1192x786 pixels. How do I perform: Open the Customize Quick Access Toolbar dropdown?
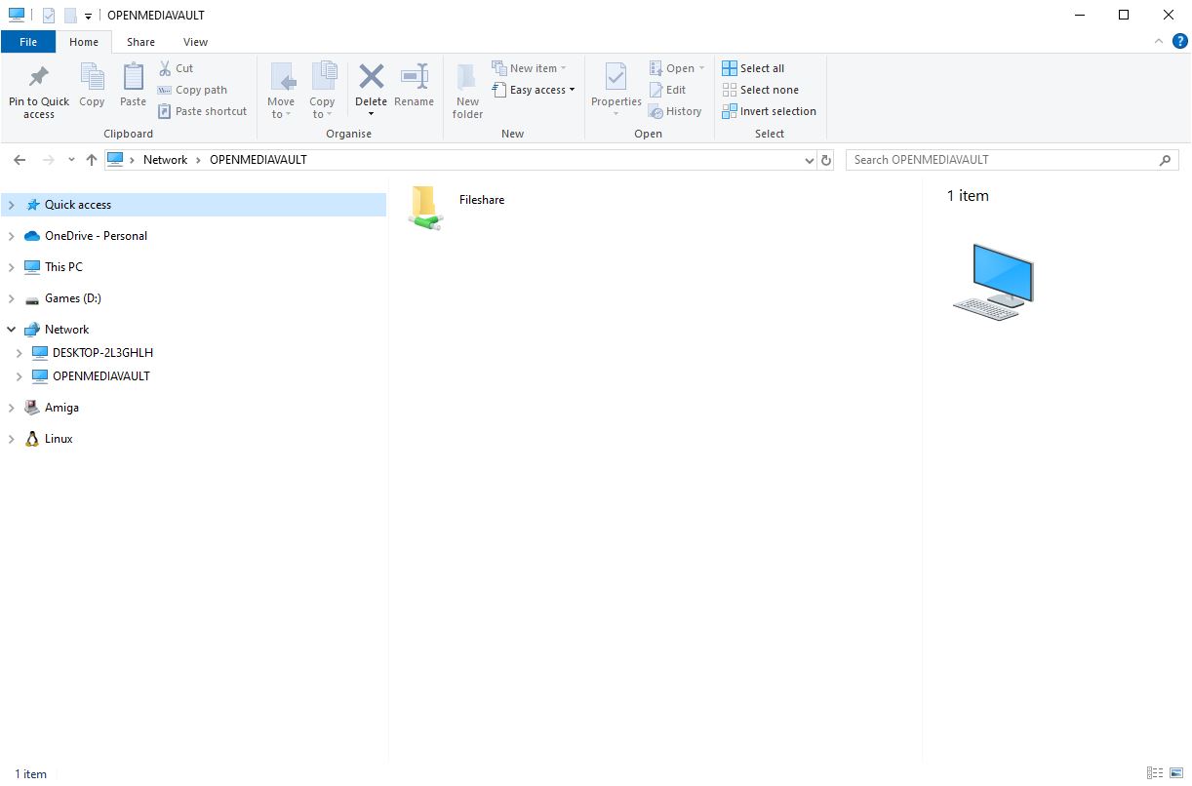88,16
